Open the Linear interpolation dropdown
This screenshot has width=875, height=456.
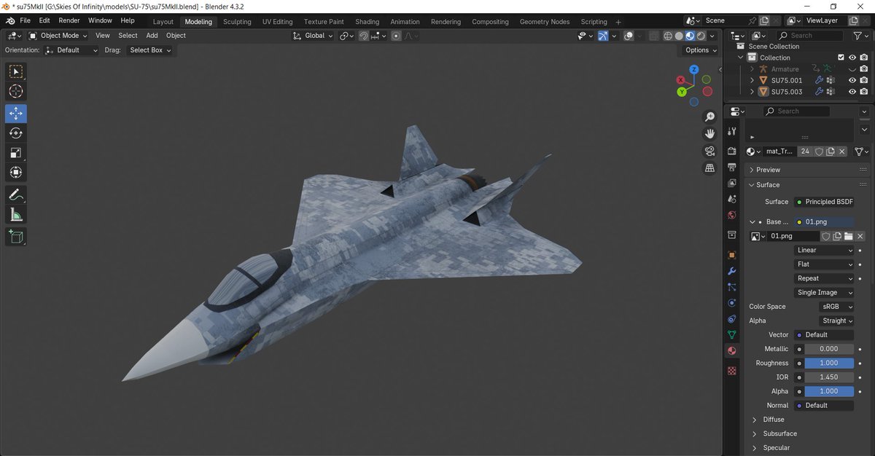pos(824,251)
